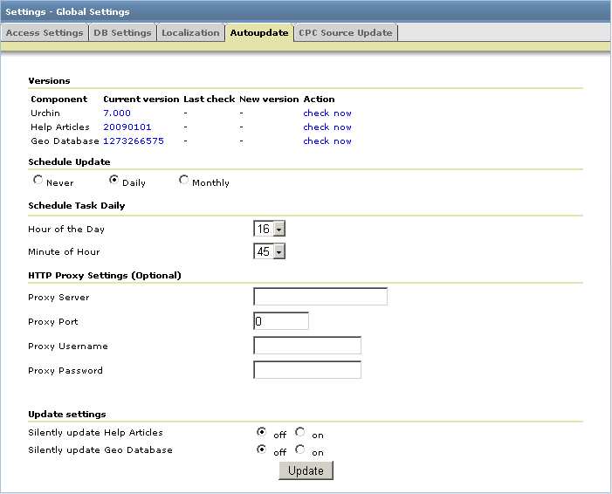The width and height of the screenshot is (612, 494).
Task: Select the Monthly schedule update option
Action: click(x=183, y=181)
